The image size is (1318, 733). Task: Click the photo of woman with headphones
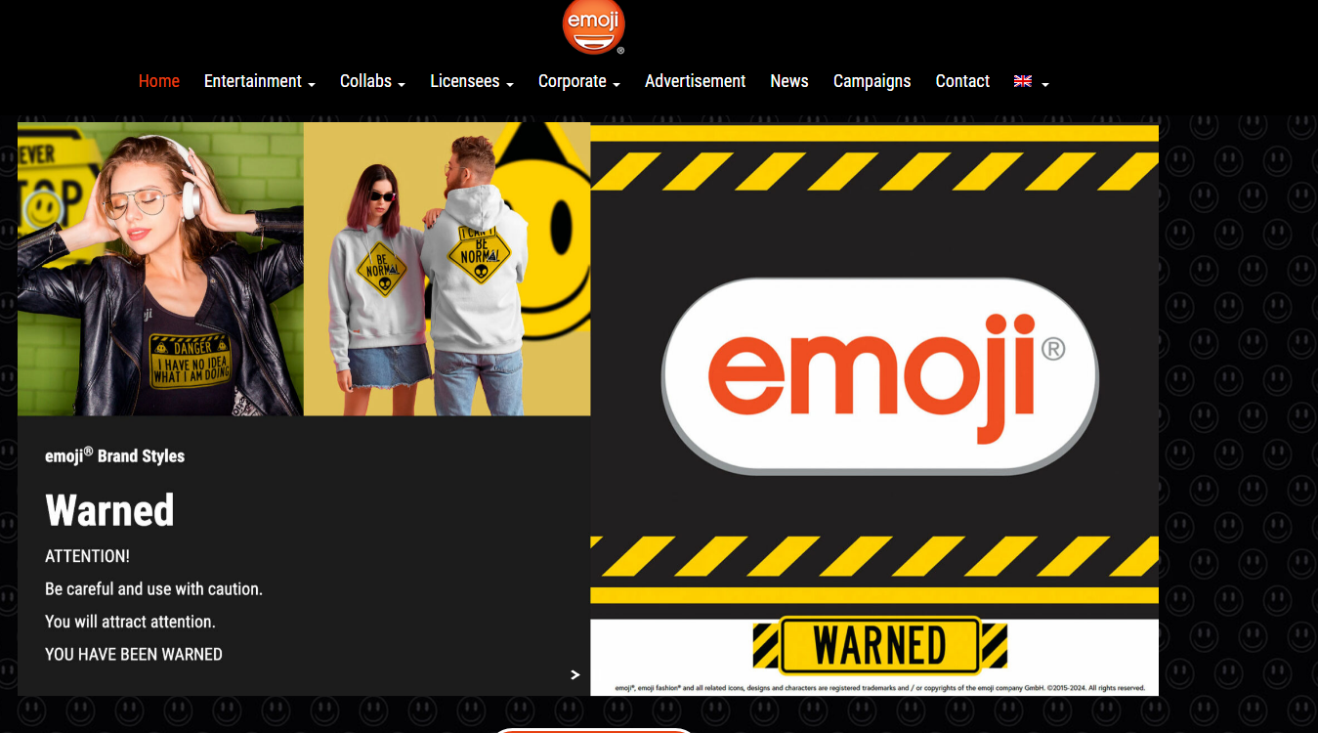[160, 269]
